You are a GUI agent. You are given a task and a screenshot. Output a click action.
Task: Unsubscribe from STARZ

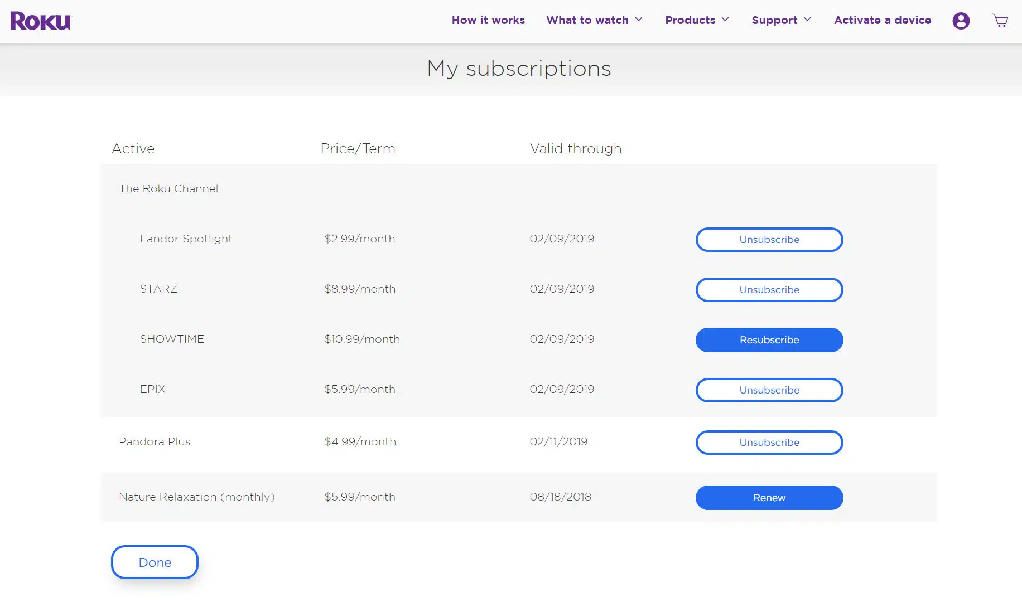click(x=769, y=290)
